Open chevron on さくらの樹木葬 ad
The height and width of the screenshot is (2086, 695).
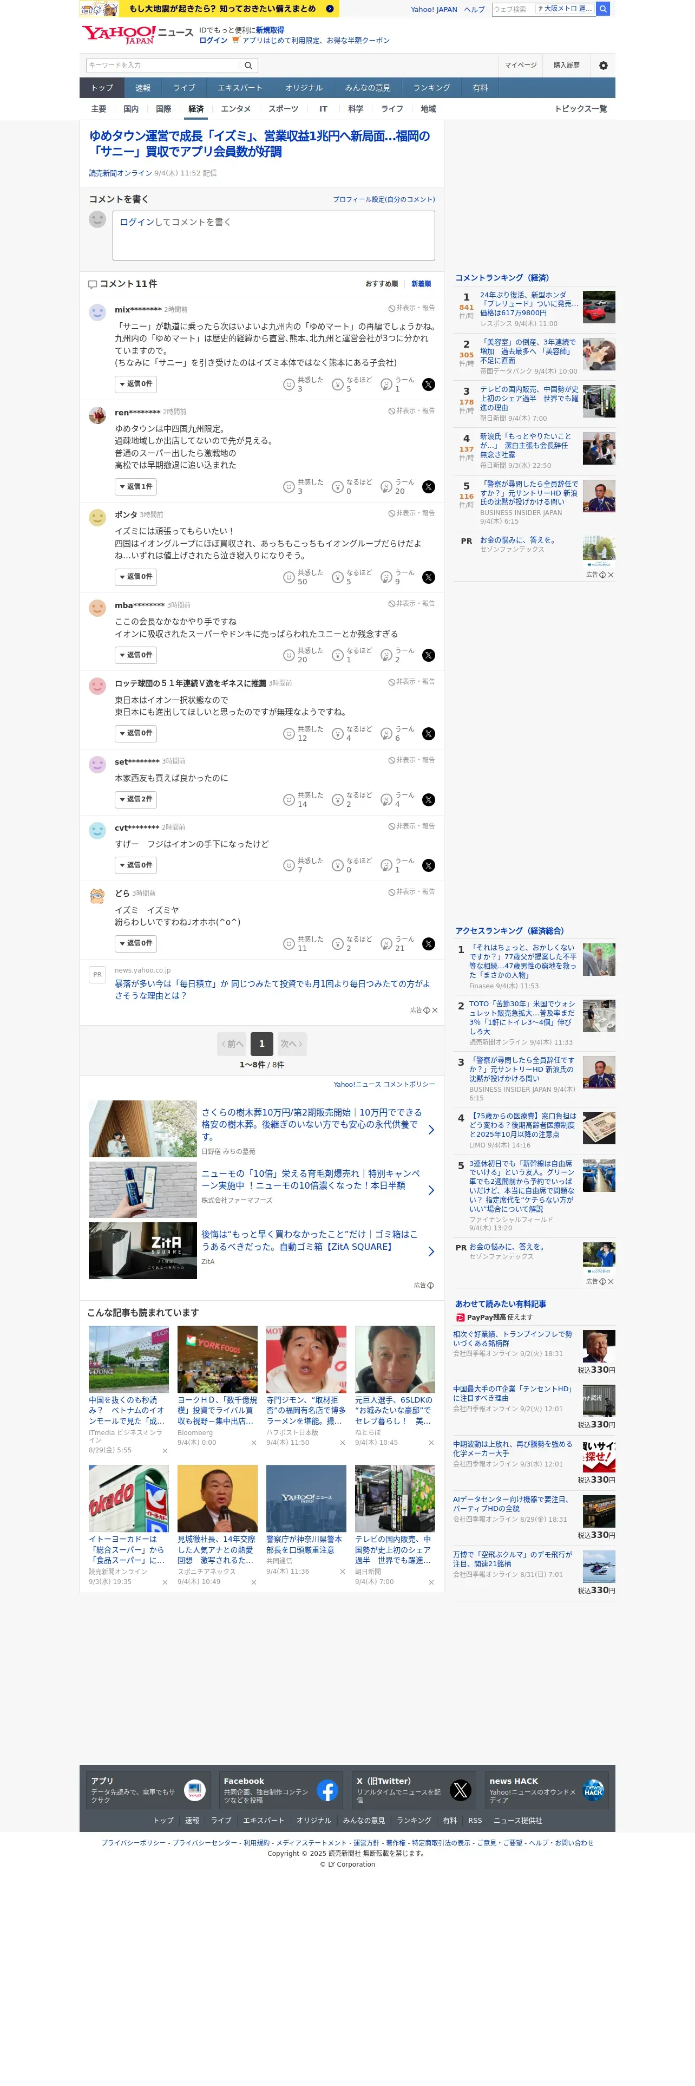[x=430, y=1130]
